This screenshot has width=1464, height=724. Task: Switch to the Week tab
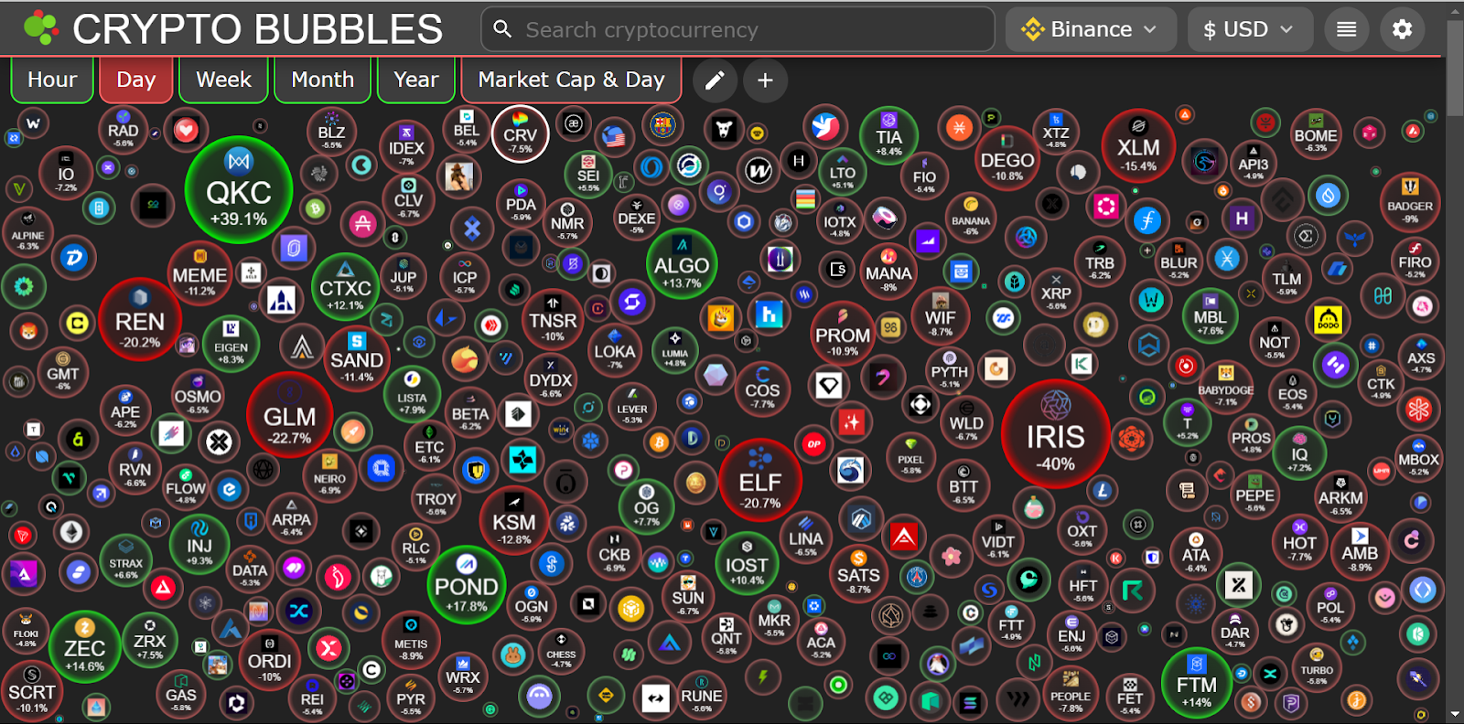[x=223, y=80]
